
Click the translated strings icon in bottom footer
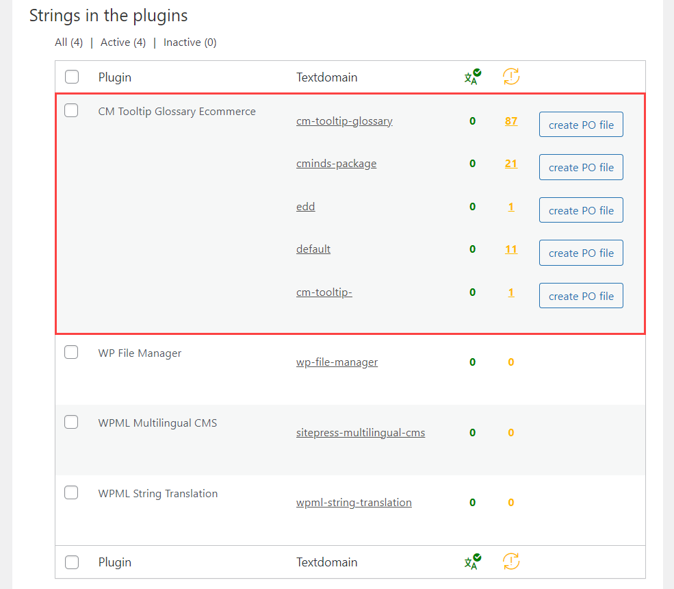472,562
